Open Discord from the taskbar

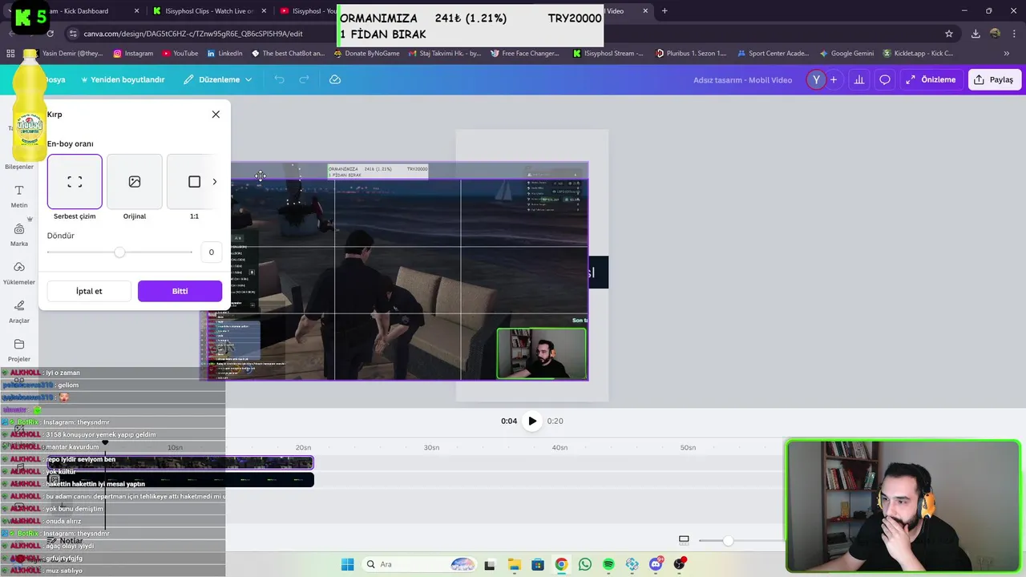coord(656,564)
